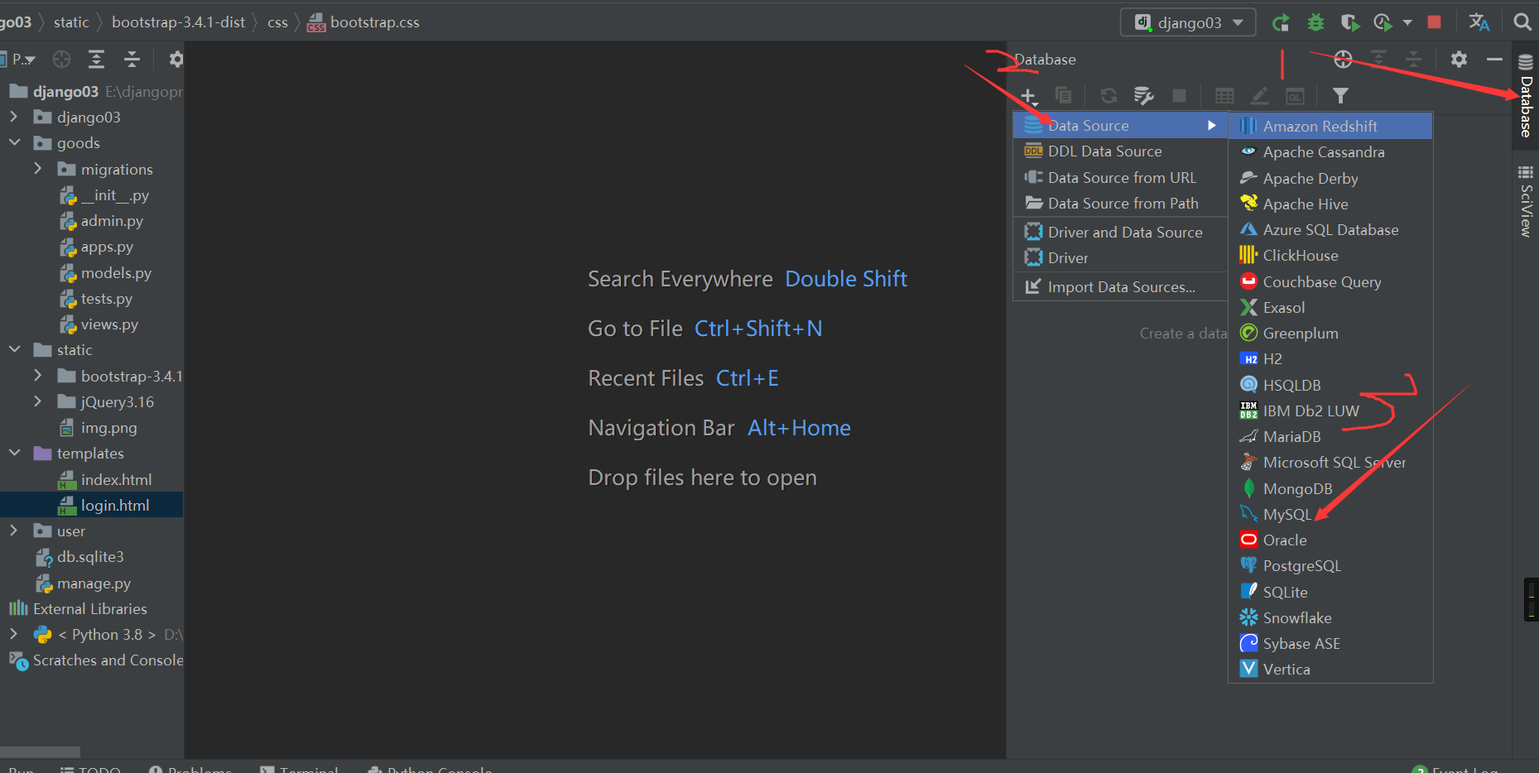The width and height of the screenshot is (1539, 773).
Task: Select the Driver menu item
Action: pyautogui.click(x=1120, y=257)
